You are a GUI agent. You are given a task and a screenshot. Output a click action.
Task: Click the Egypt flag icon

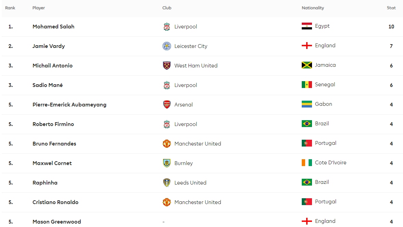point(307,26)
